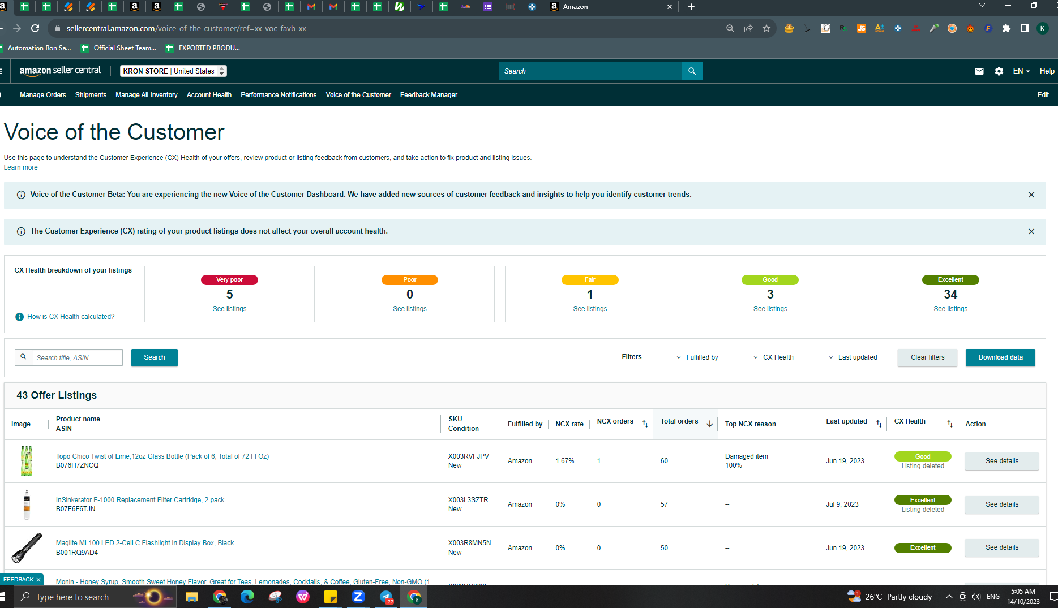Open the mail messages icon
Screen dimensions: 1058x608
pos(979,71)
